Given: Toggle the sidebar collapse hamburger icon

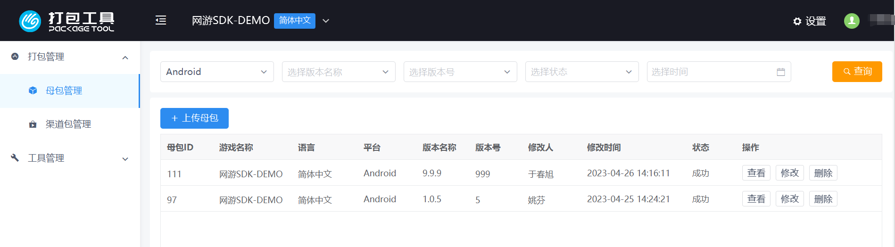Looking at the screenshot, I should coord(161,20).
